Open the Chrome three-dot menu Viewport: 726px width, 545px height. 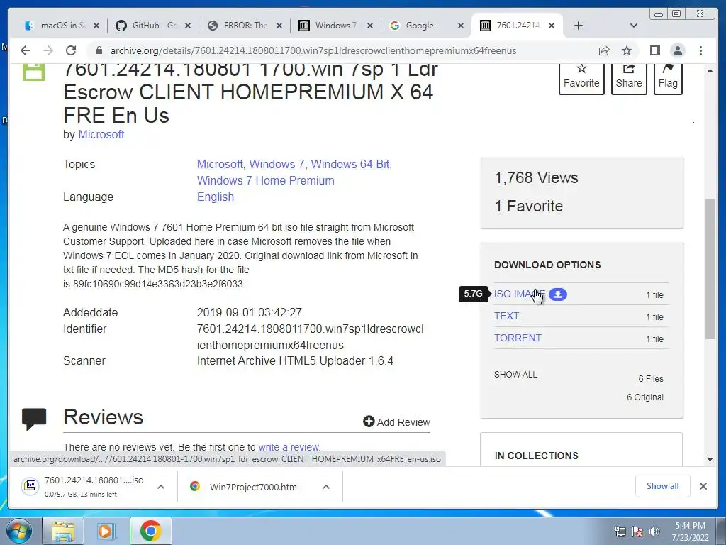pyautogui.click(x=700, y=50)
